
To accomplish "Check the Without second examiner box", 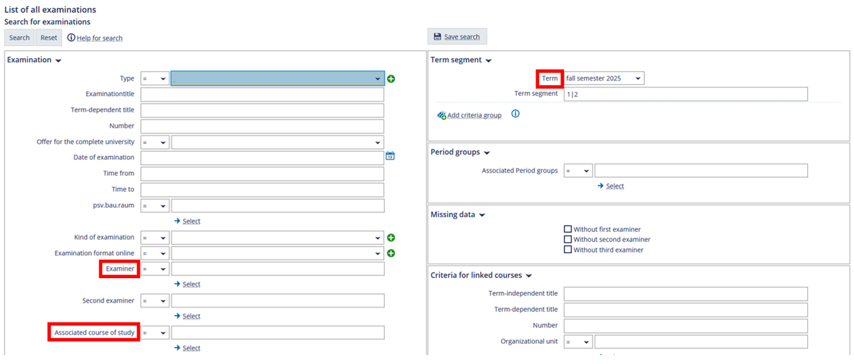I will (568, 239).
